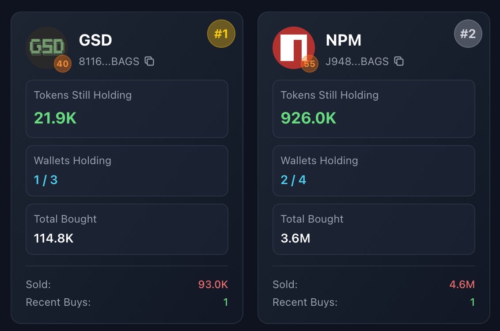Select the #2 rank badge
500x331 pixels.
[x=468, y=34]
